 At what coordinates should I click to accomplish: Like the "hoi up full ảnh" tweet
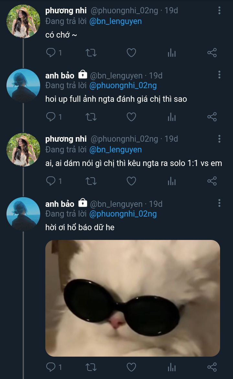pos(131,117)
